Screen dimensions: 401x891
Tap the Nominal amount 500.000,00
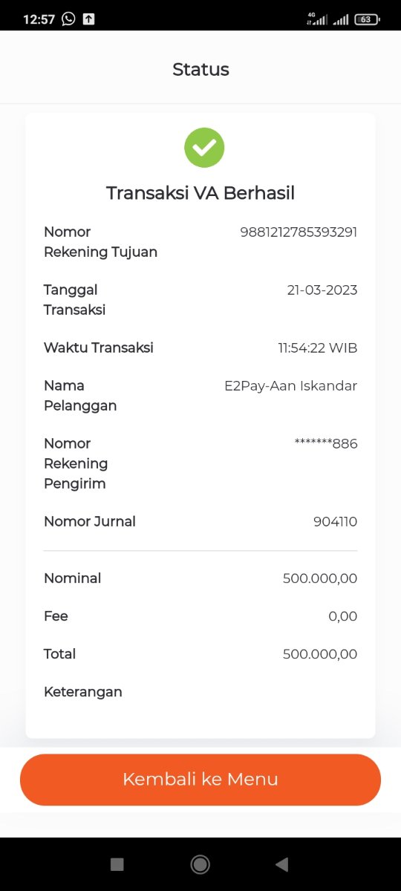[320, 578]
